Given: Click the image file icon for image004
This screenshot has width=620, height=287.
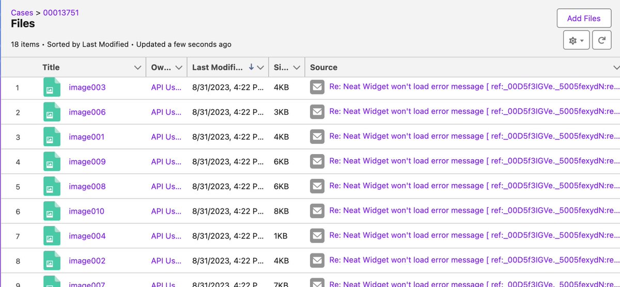Looking at the screenshot, I should pyautogui.click(x=52, y=236).
